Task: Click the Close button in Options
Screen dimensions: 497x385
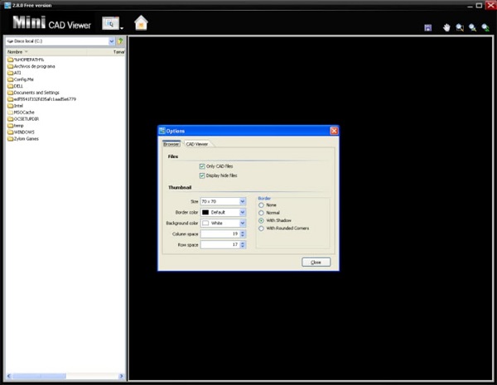Action: [x=316, y=262]
